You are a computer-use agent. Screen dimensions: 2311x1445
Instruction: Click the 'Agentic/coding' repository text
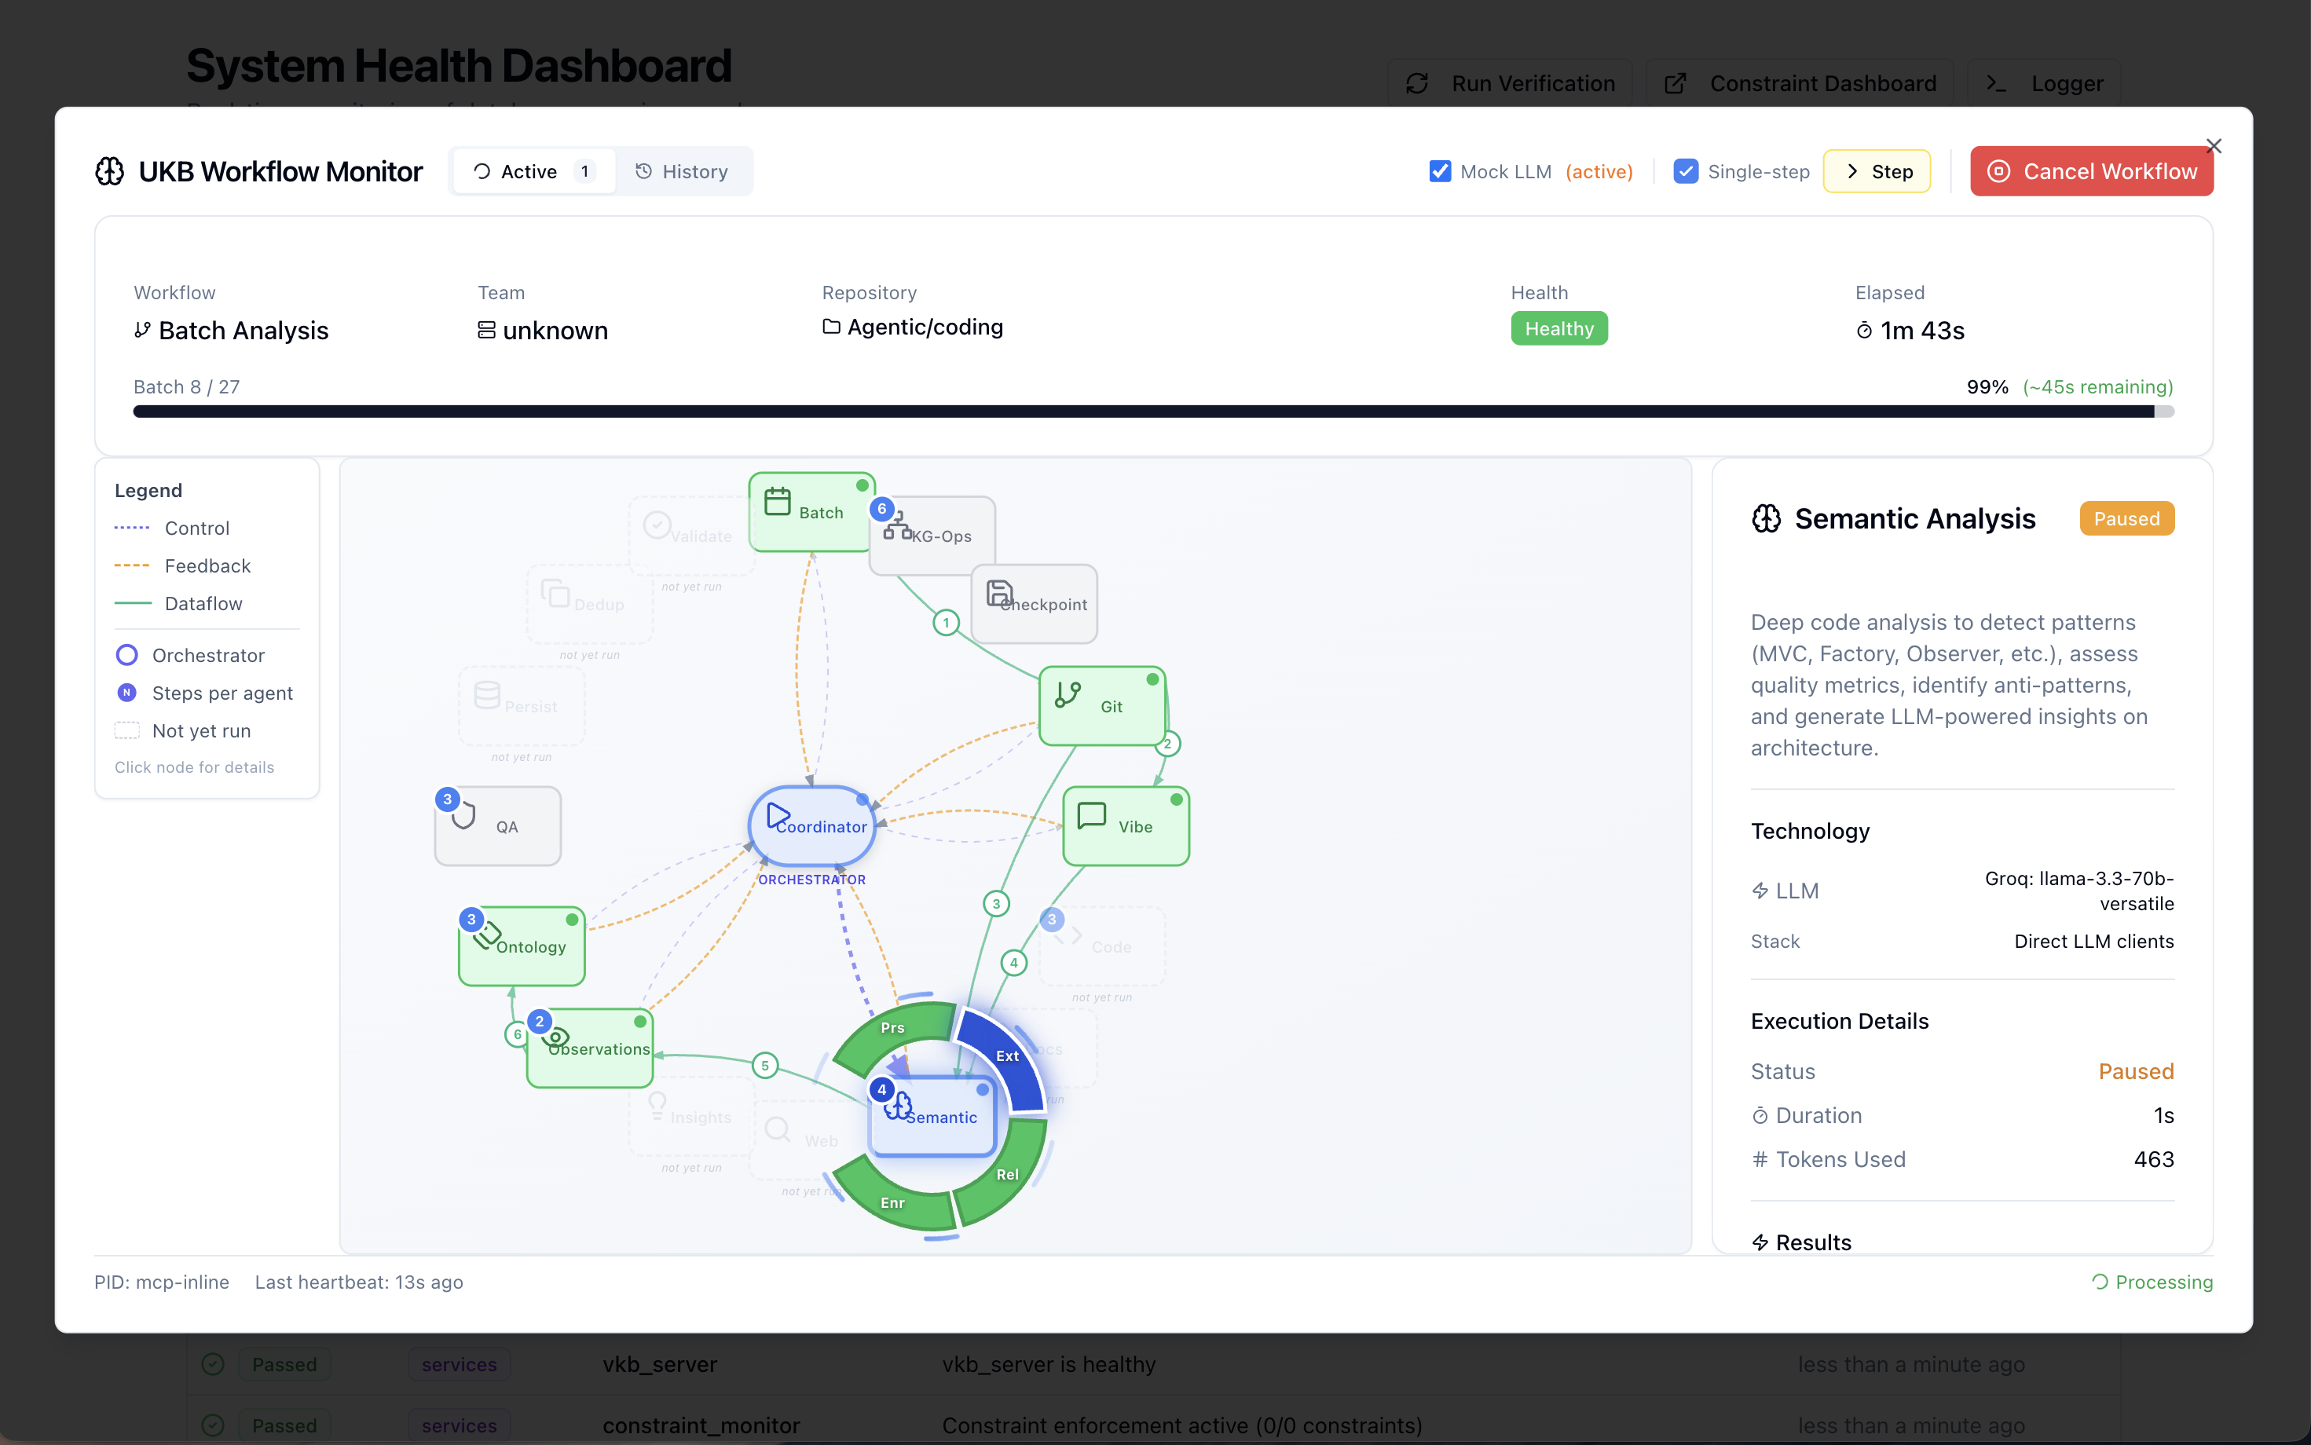pyautogui.click(x=925, y=327)
